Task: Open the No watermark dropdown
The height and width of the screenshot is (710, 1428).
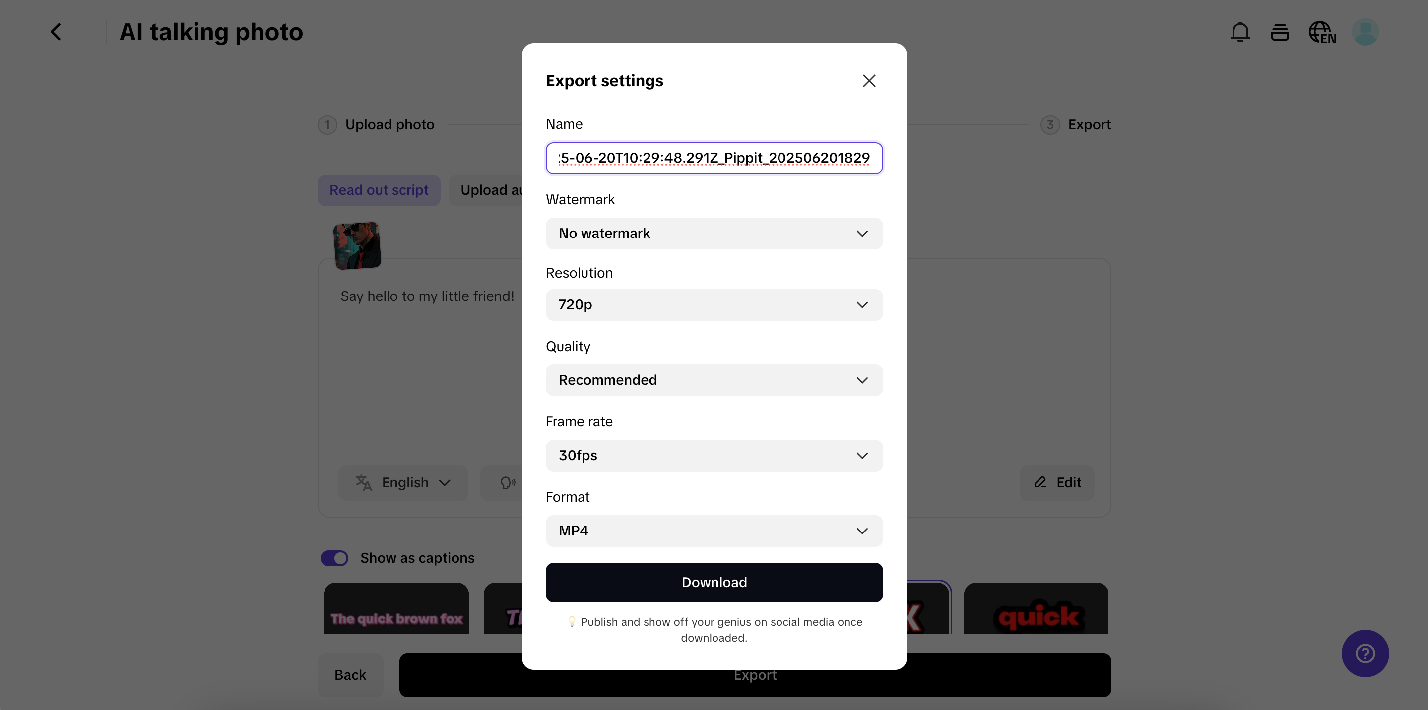Action: [x=714, y=233]
